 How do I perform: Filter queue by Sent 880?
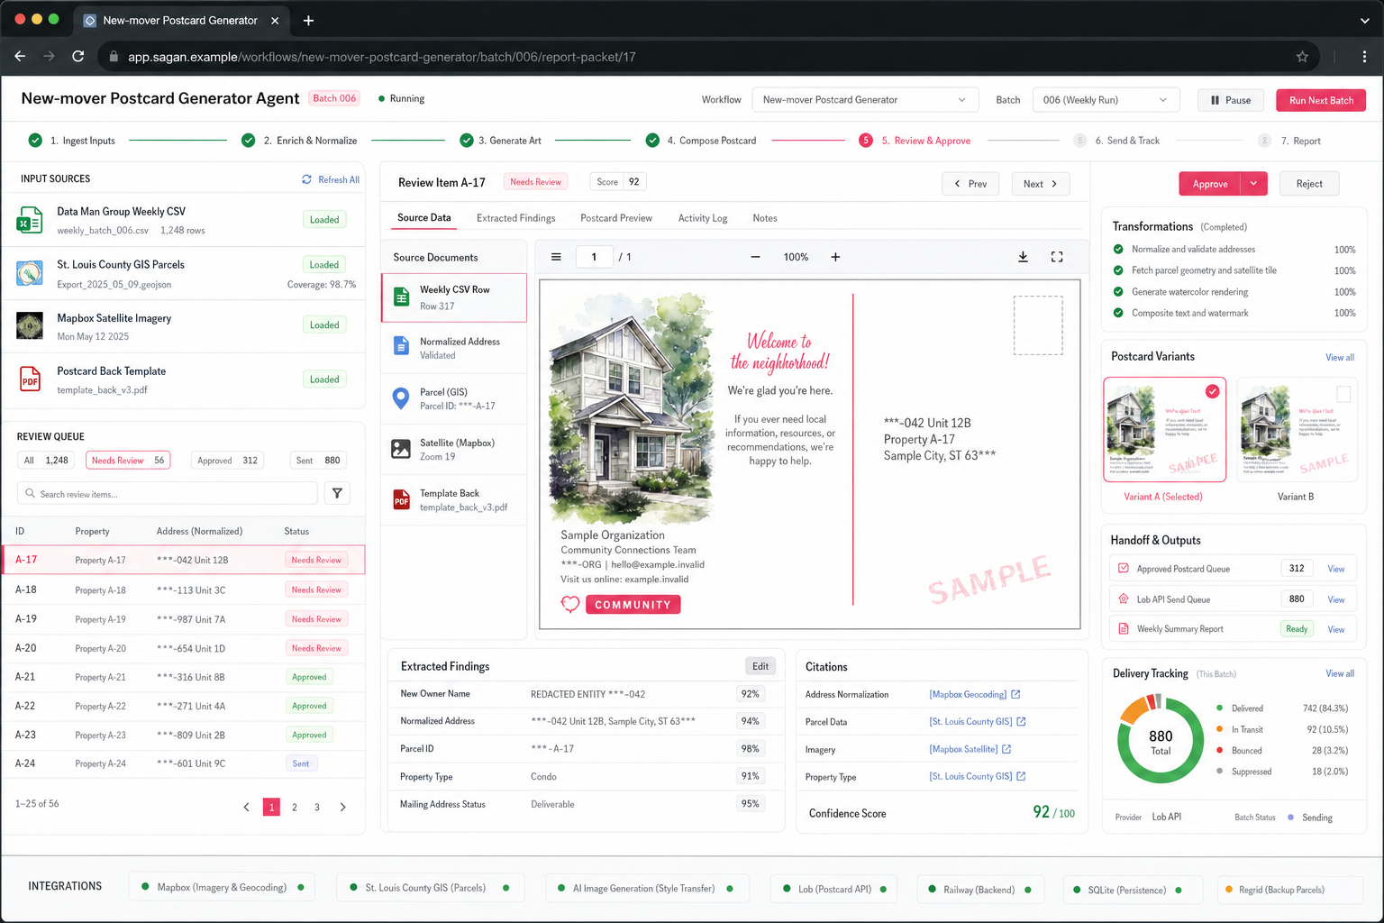(x=318, y=460)
